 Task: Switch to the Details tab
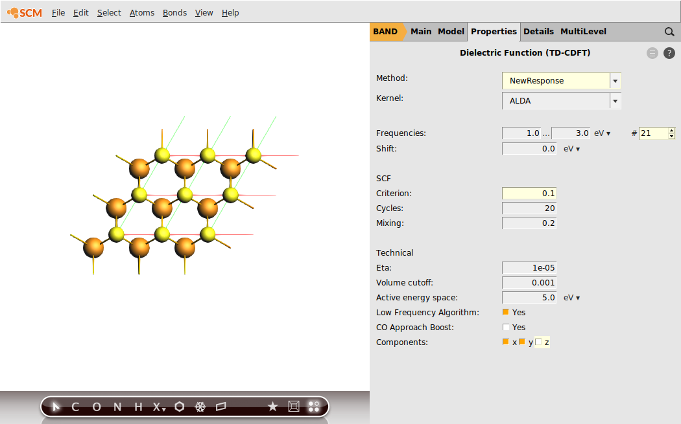538,31
